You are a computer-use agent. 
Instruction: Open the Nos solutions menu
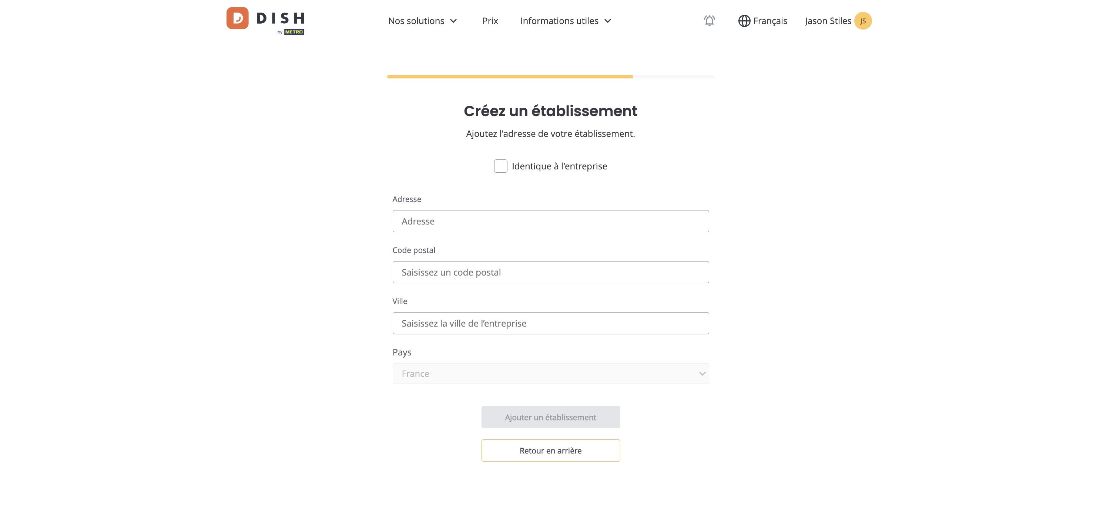coord(422,21)
